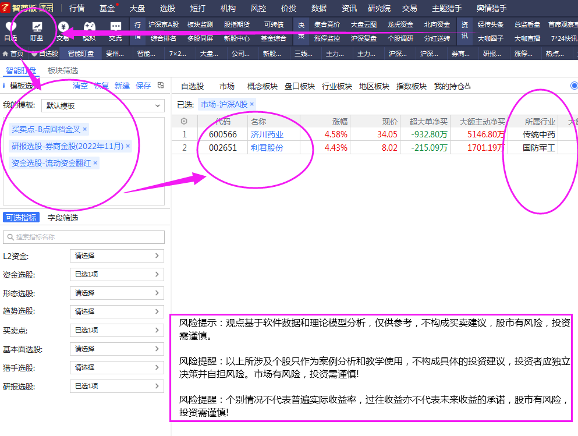Open the 研究院 menu
This screenshot has height=436, width=578.
(379, 8)
